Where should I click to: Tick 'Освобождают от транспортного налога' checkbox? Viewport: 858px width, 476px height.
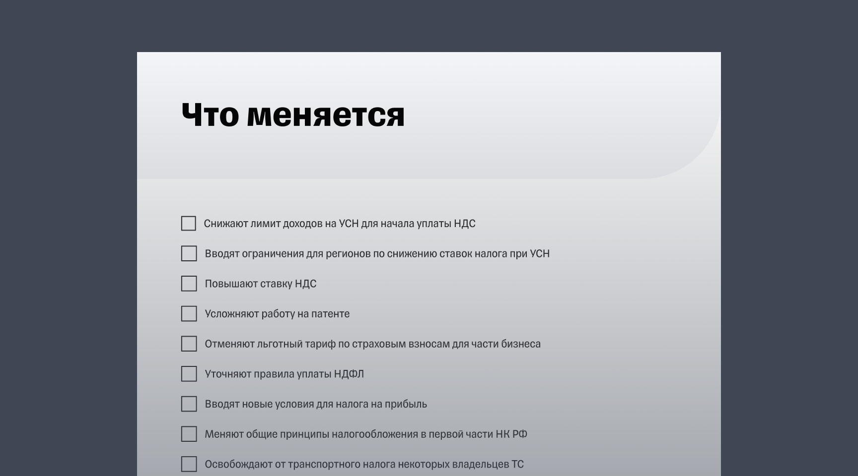(189, 464)
